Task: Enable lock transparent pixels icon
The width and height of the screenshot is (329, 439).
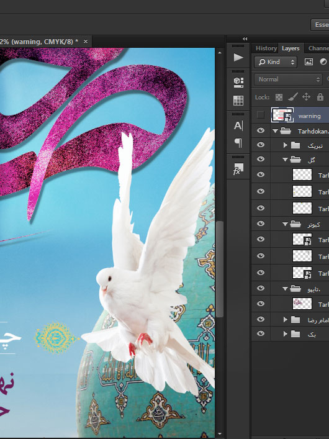Action: pos(279,97)
